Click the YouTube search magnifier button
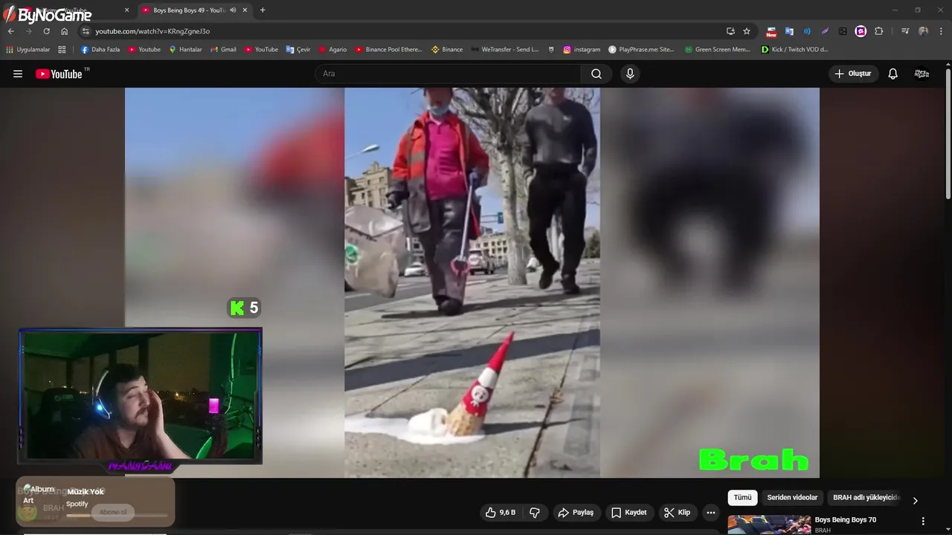Image resolution: width=952 pixels, height=535 pixels. pyautogui.click(x=596, y=74)
